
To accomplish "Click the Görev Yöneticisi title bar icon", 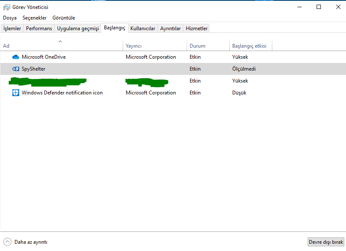I will click(x=7, y=7).
